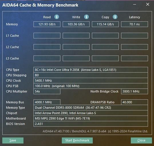Screen dimensions: 154x146
Task: Click the empty L1 Cache Read field
Action: pyautogui.click(x=47, y=36)
